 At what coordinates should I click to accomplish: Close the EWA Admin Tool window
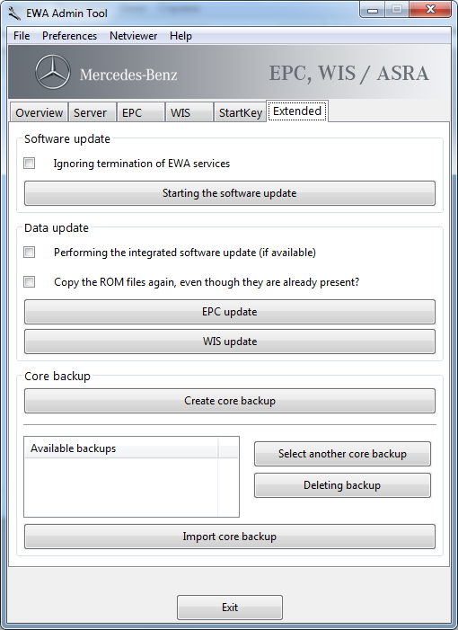pyautogui.click(x=430, y=10)
